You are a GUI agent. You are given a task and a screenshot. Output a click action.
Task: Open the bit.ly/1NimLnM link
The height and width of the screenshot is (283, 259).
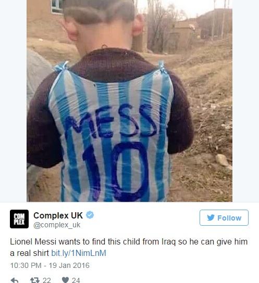tap(79, 253)
